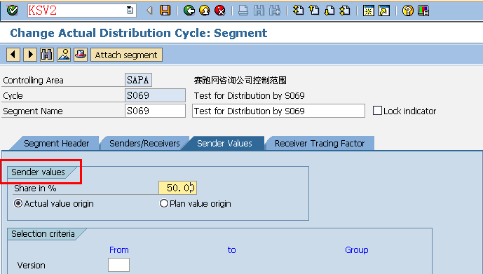Click the Attach segment button
This screenshot has height=274, width=483.
[126, 55]
